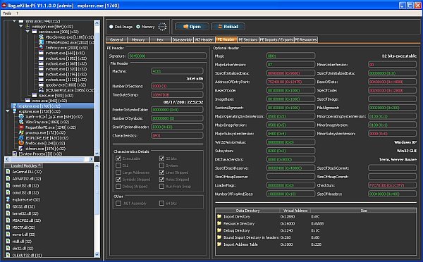Click the folder icon for Debug Directory

coord(219,230)
